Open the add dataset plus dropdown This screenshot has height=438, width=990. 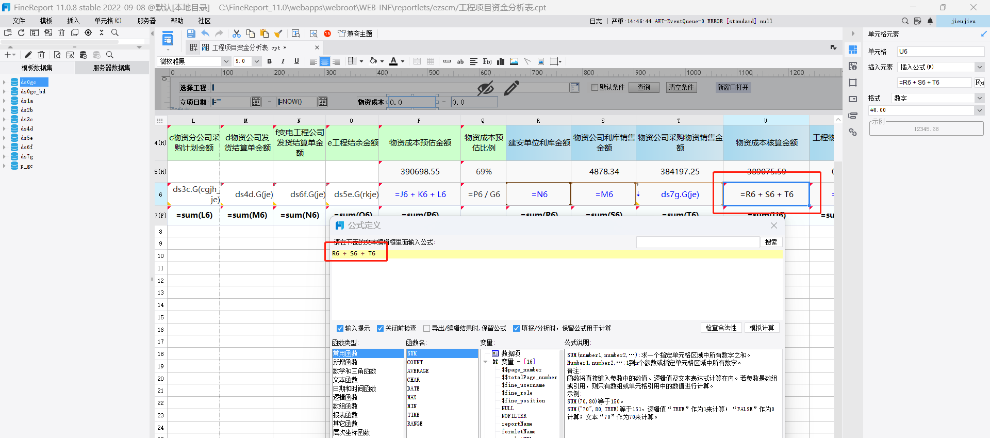(10, 55)
